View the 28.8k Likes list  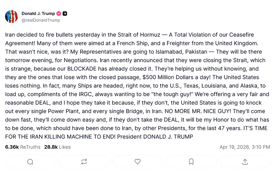57,147
